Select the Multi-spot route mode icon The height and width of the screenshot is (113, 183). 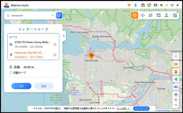tap(159, 15)
